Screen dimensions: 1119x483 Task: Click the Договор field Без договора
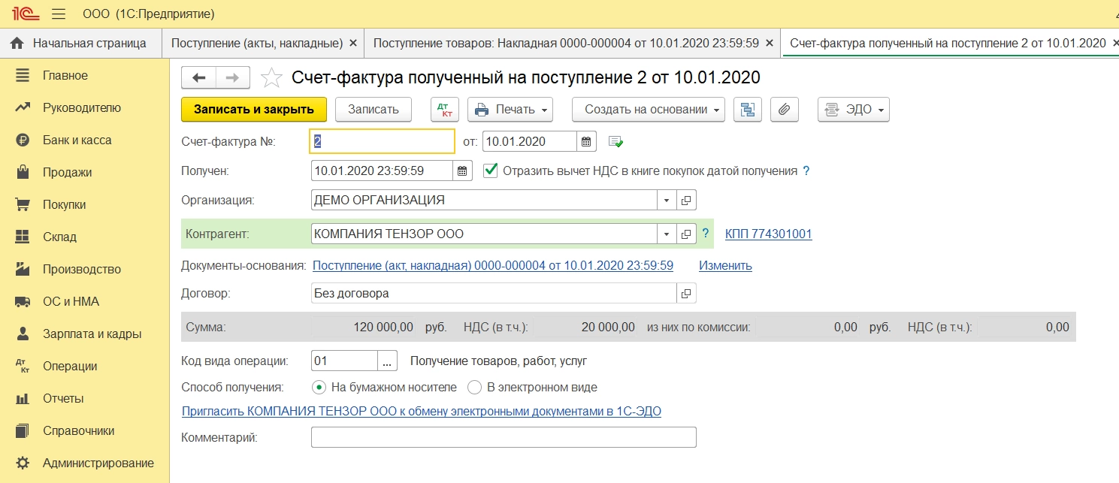494,293
